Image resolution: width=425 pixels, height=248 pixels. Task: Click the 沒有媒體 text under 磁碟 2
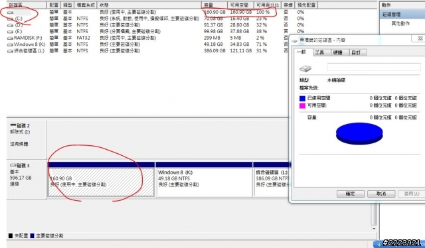click(19, 144)
